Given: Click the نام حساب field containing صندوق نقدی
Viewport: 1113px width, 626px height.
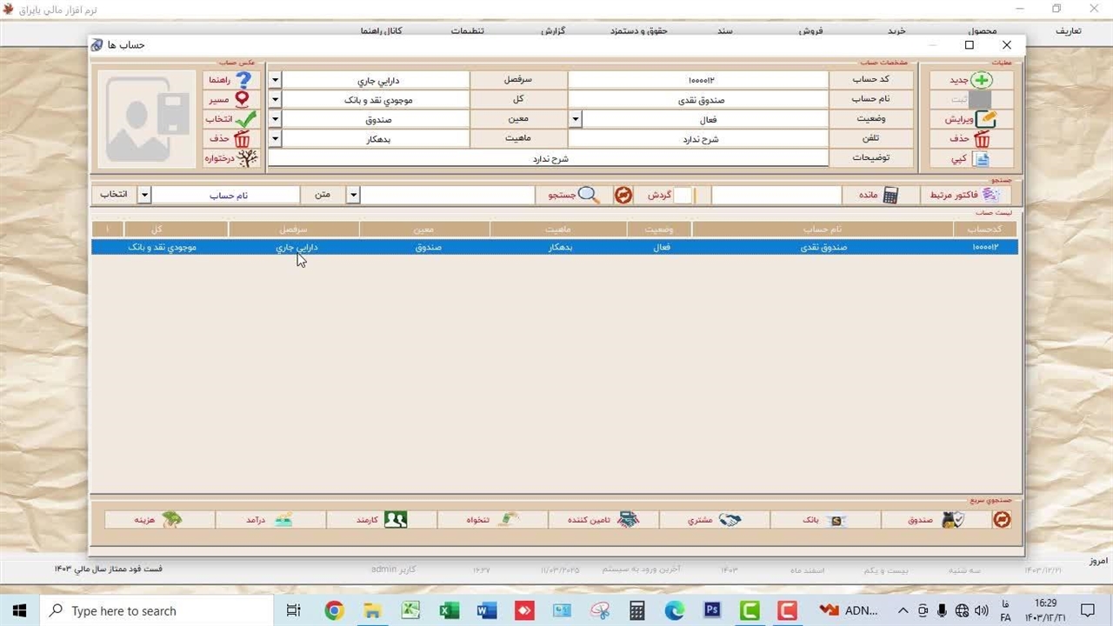Looking at the screenshot, I should pos(697,100).
